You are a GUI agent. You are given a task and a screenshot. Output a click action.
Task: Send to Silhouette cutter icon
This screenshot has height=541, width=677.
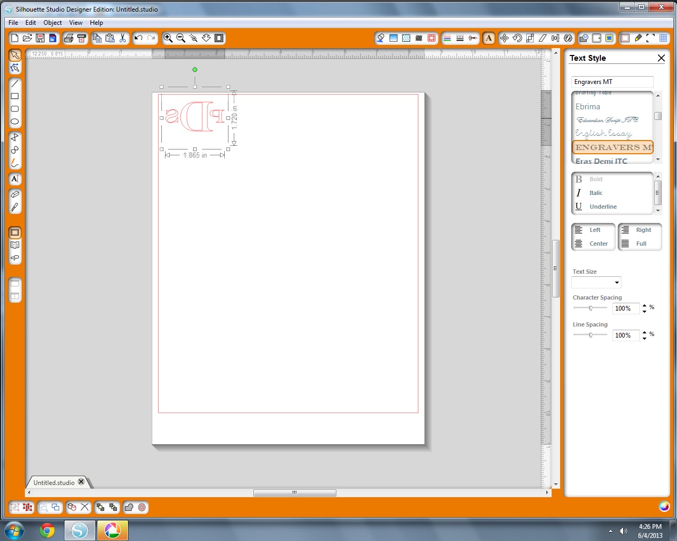point(81,38)
